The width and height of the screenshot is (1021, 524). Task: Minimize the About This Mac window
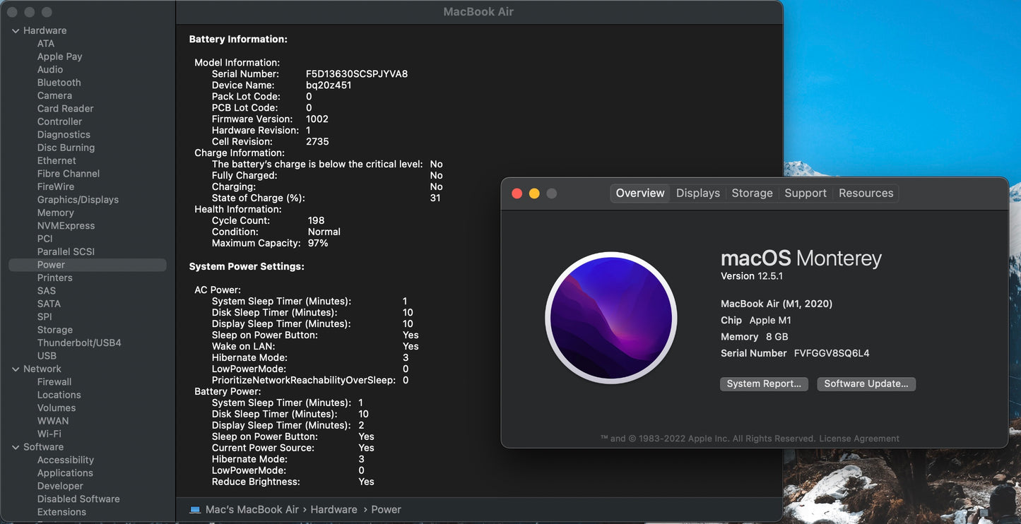coord(534,193)
